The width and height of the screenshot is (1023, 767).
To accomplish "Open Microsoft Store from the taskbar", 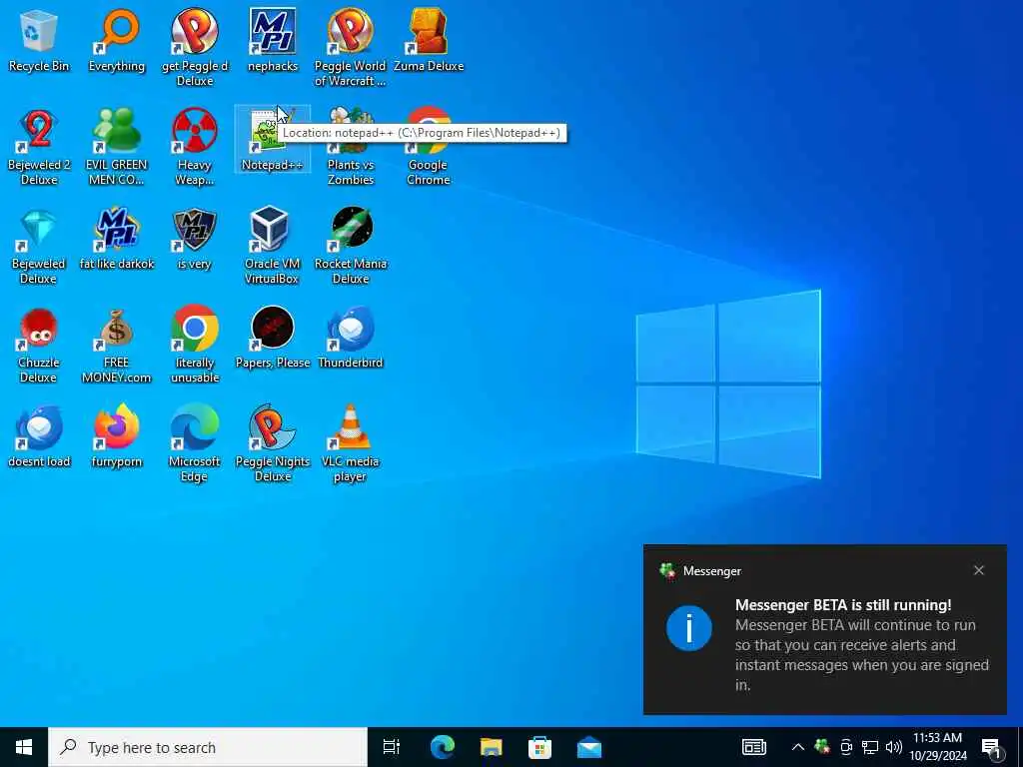I will pyautogui.click(x=540, y=747).
